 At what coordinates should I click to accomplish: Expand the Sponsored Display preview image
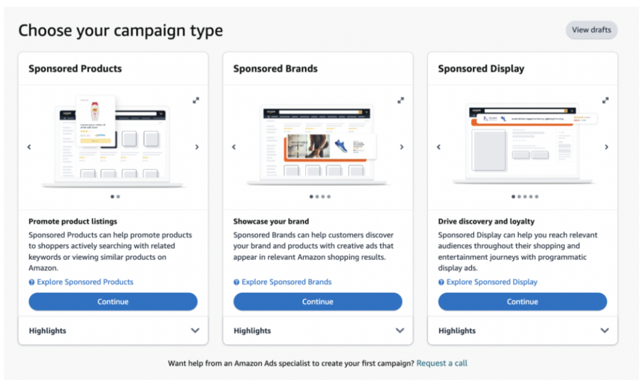pyautogui.click(x=605, y=101)
